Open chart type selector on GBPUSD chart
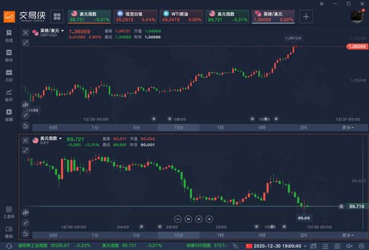Screen dimensions: 369x250 tap(25, 105)
